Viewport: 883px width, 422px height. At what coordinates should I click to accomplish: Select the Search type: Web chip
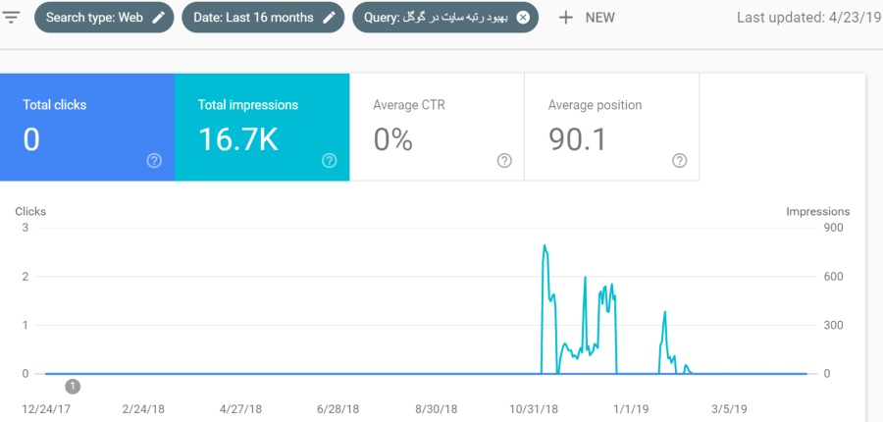tap(104, 18)
